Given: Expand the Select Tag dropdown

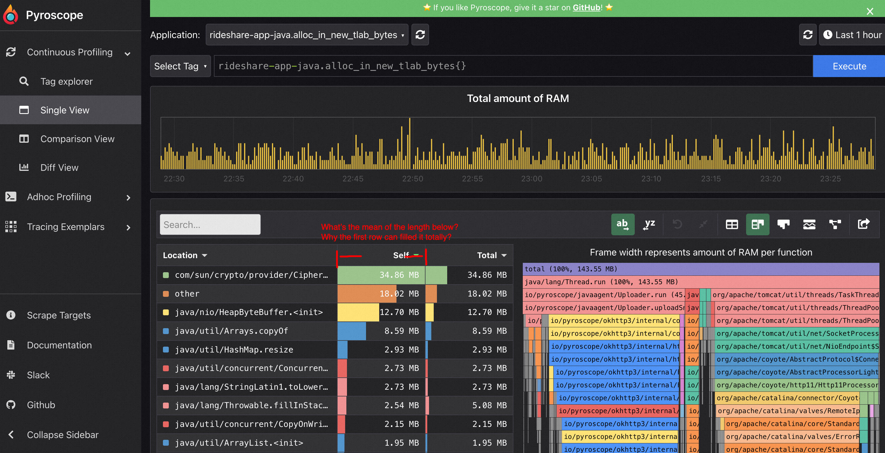Looking at the screenshot, I should point(180,66).
